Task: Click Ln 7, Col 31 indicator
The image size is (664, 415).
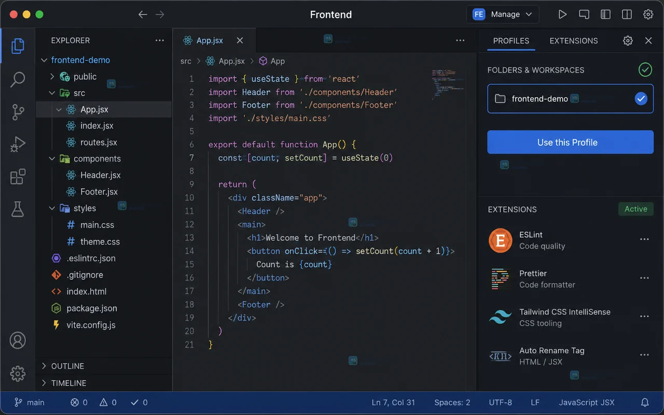Action: [x=393, y=403]
